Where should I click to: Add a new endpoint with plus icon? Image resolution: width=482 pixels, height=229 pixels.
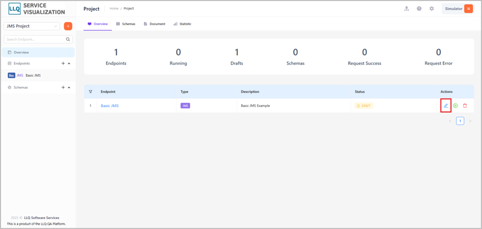[63, 63]
